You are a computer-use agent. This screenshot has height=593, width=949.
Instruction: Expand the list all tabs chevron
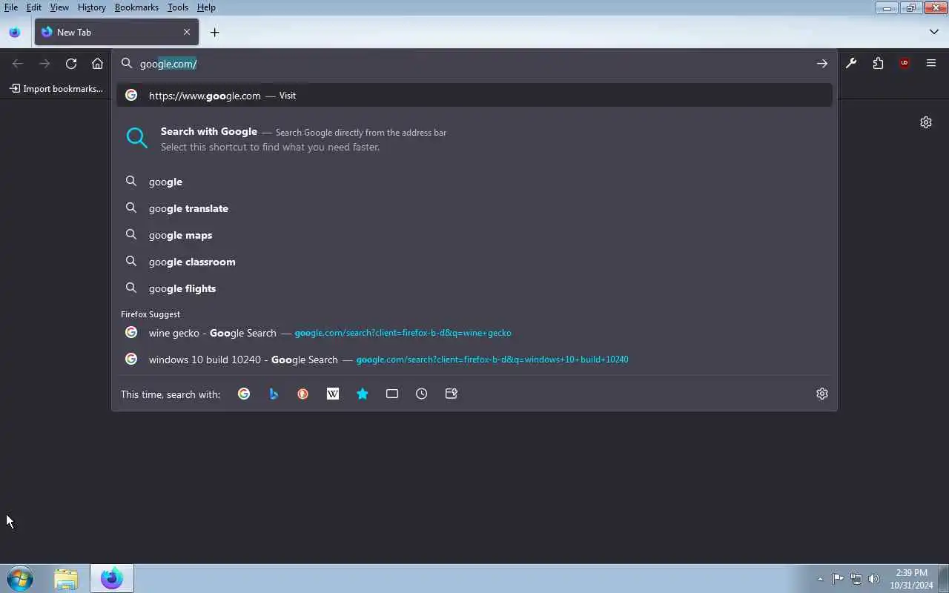pyautogui.click(x=933, y=32)
